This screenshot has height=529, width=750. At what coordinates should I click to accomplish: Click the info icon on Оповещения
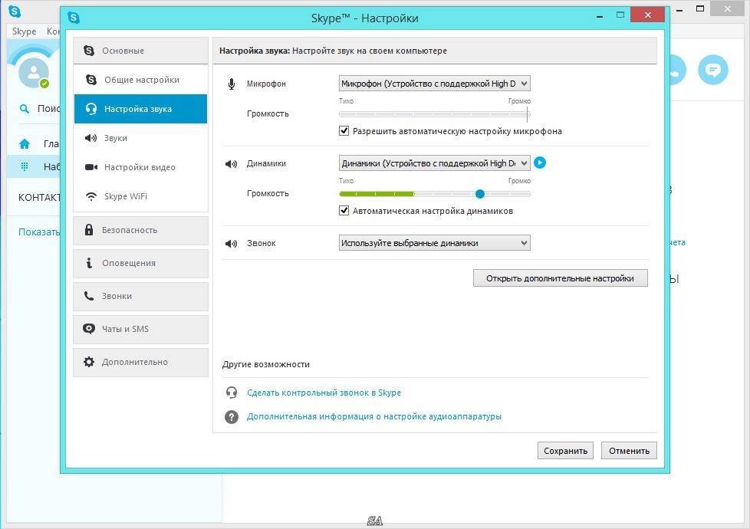pyautogui.click(x=89, y=263)
